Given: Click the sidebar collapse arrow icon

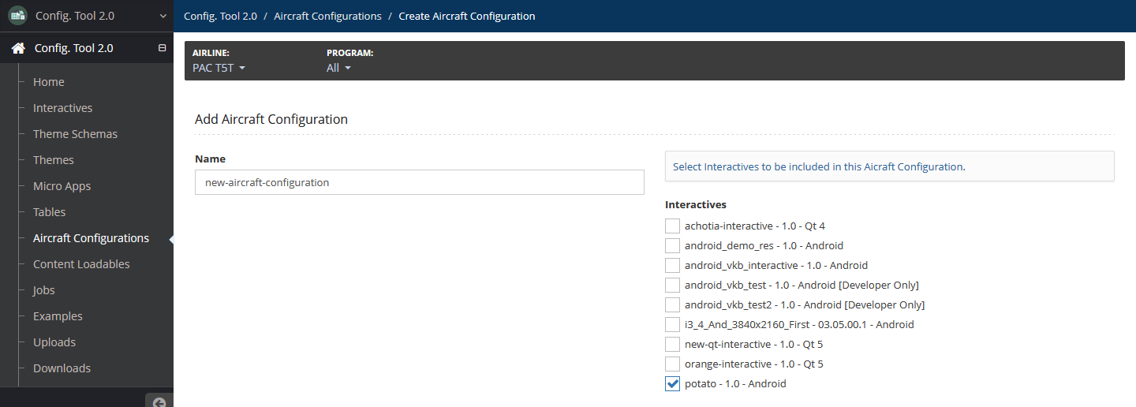Looking at the screenshot, I should (159, 402).
